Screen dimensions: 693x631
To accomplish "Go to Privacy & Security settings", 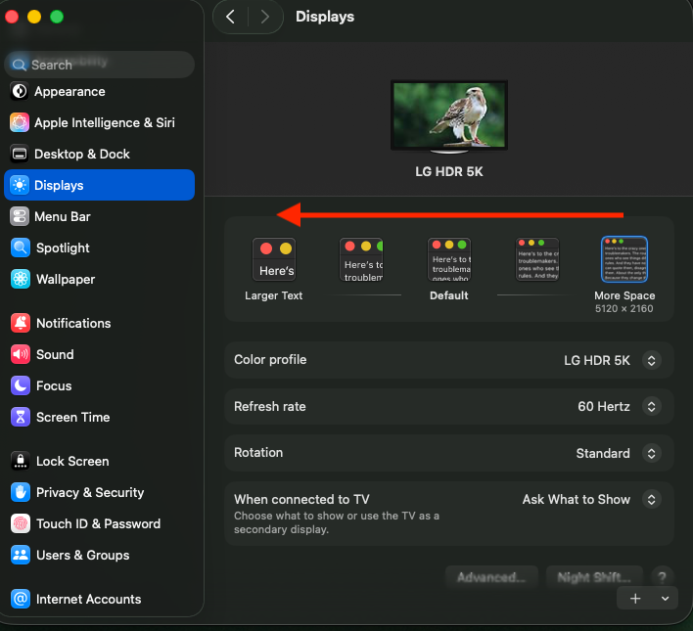I will click(x=90, y=493).
